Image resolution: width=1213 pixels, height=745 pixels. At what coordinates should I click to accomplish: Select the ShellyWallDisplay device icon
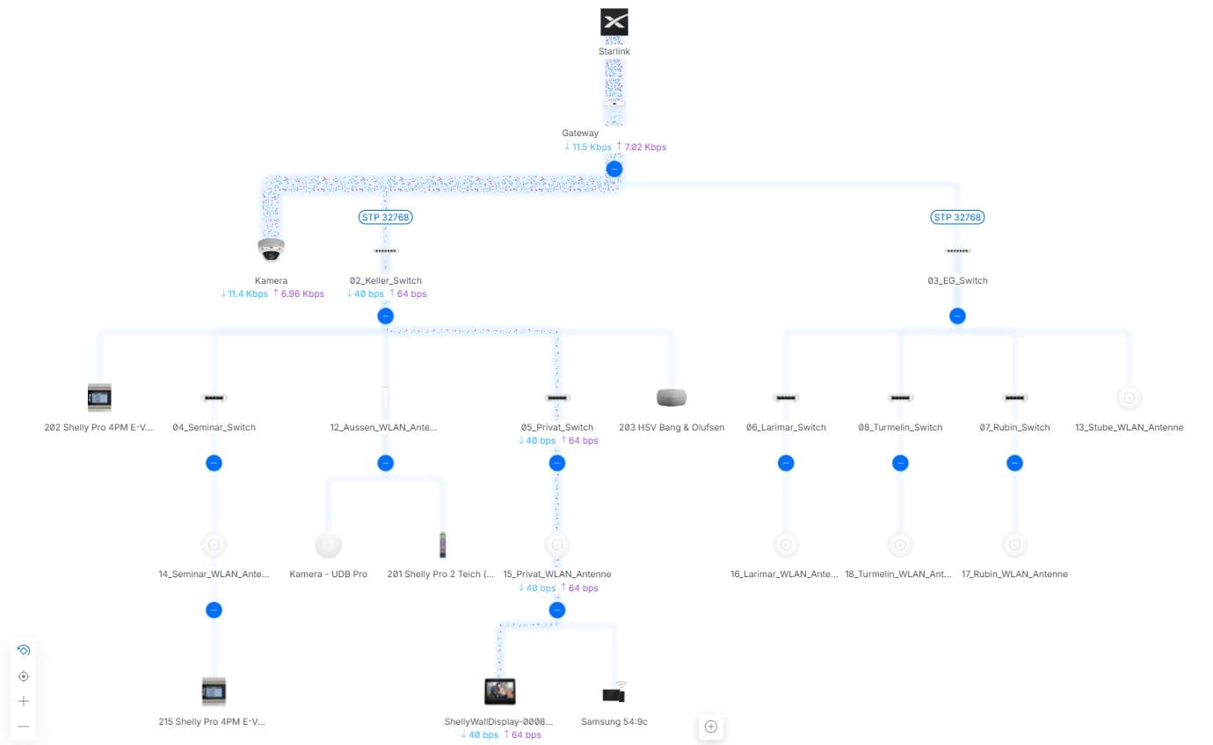click(x=499, y=691)
